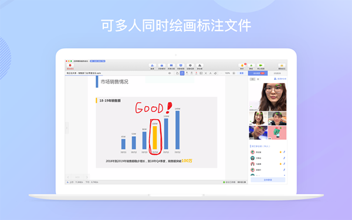Select the third participant row in list
The width and height of the screenshot is (352, 220).
click(x=268, y=164)
